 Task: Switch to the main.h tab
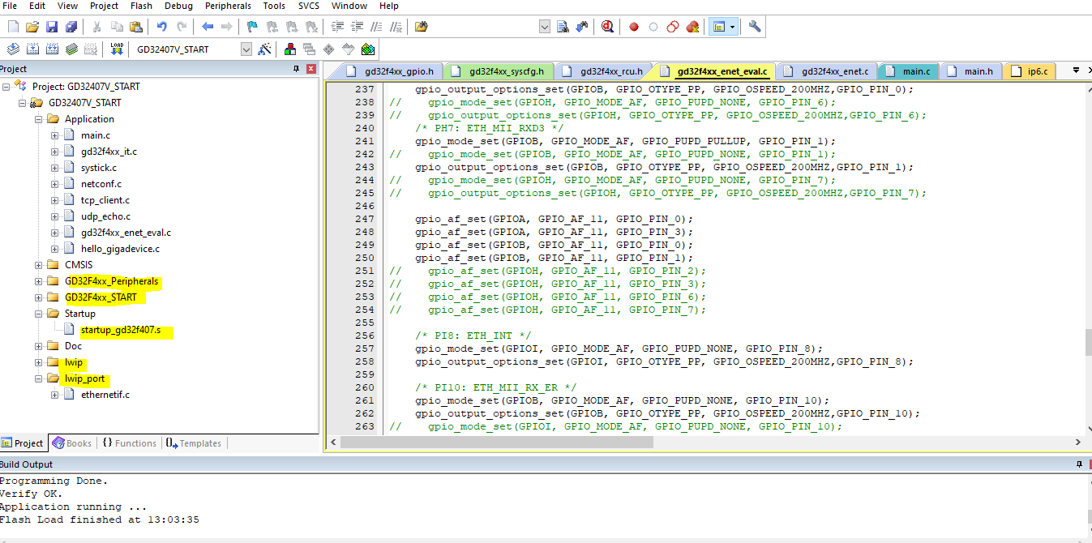pos(970,71)
